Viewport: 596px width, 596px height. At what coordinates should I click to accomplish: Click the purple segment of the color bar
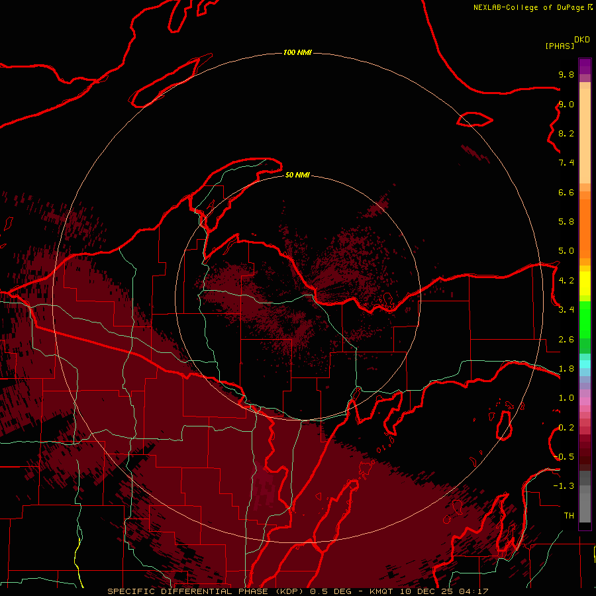(585, 66)
